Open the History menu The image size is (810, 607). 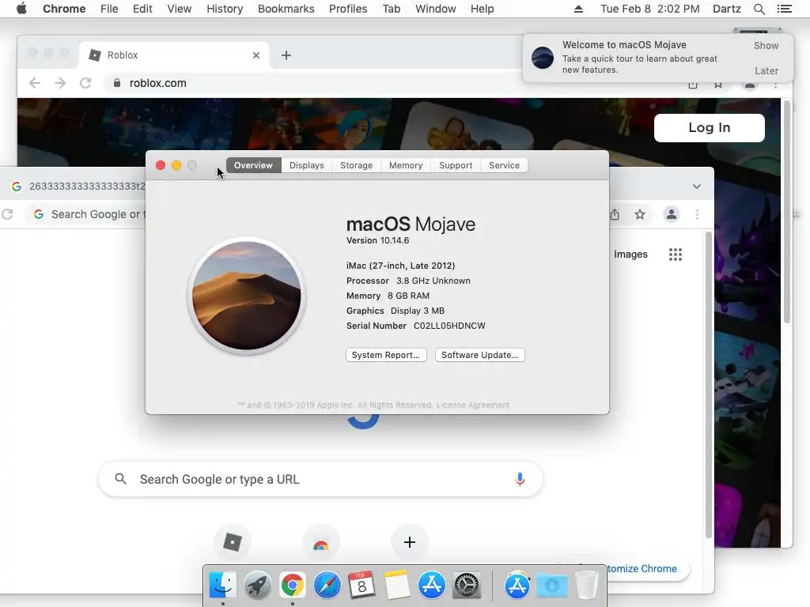225,9
